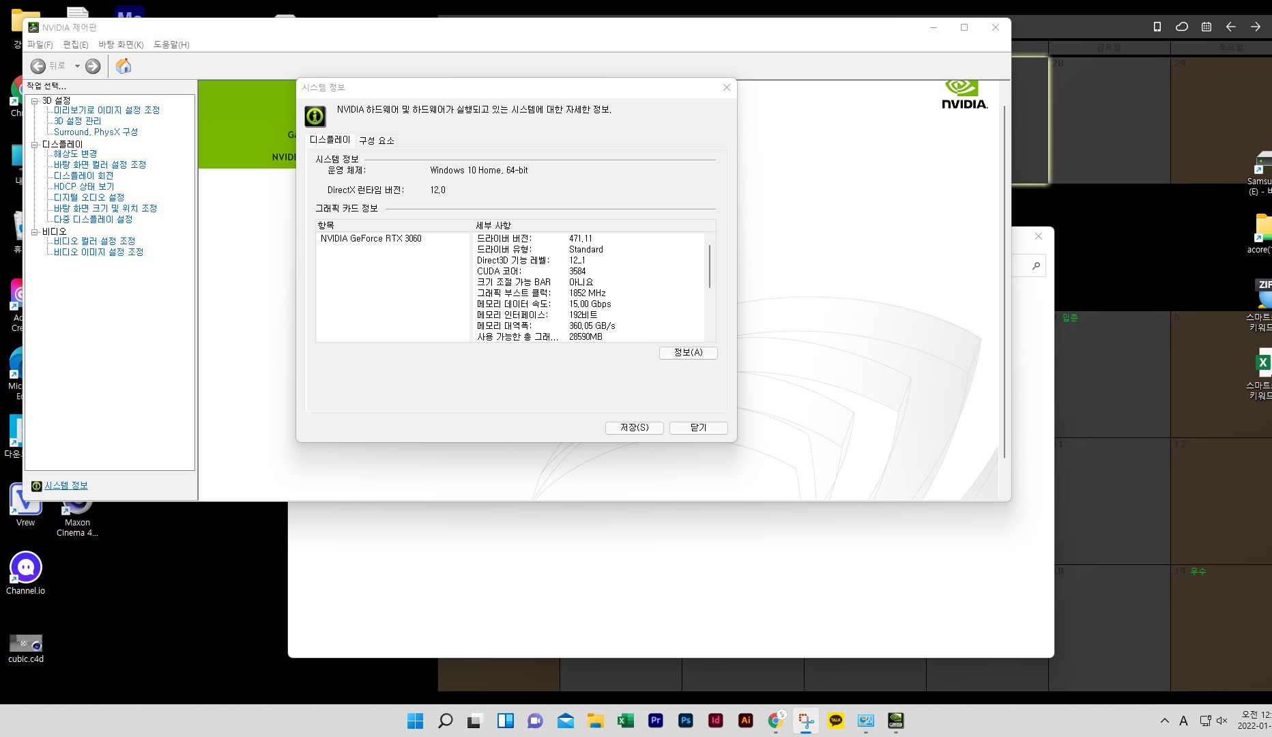Open the 파일(F) menu
The width and height of the screenshot is (1272, 737).
coord(40,44)
